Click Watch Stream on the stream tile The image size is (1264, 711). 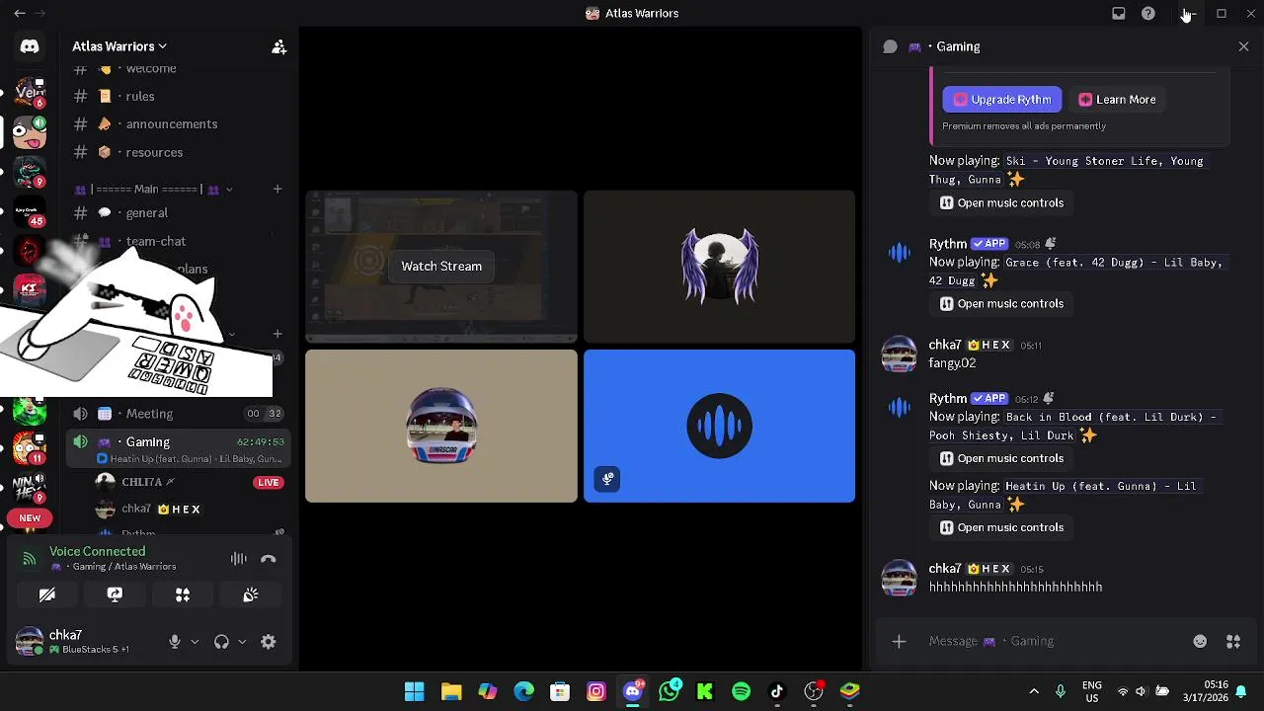441,267
